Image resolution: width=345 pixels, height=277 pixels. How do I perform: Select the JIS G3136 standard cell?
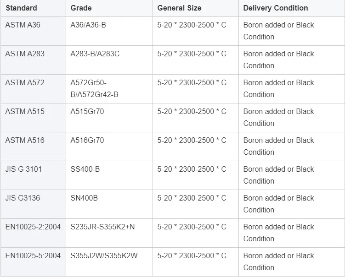pyautogui.click(x=22, y=198)
